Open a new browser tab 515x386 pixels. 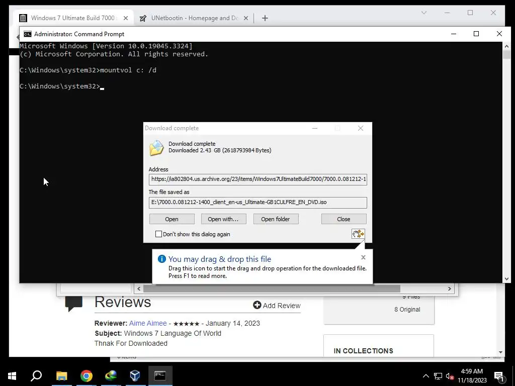click(265, 18)
